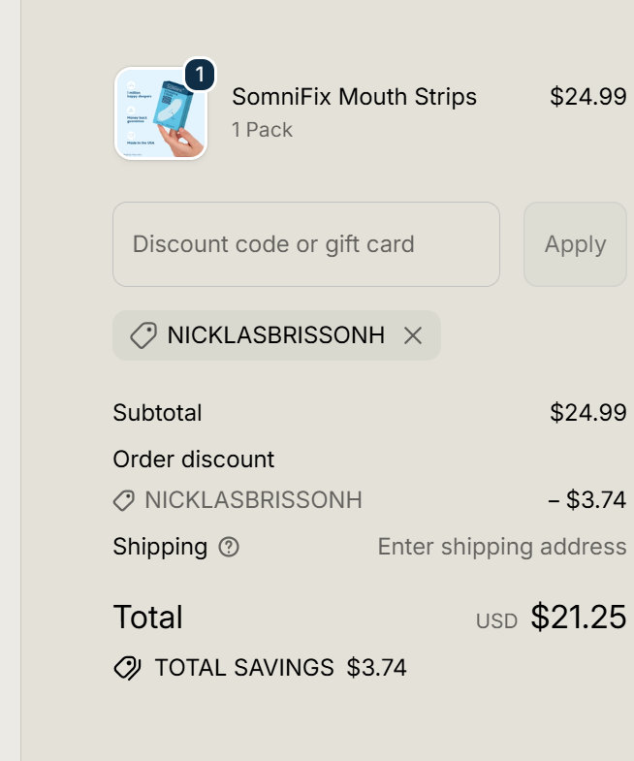This screenshot has width=634, height=761.
Task: Click the product price $24.99 beside title
Action: click(x=587, y=97)
